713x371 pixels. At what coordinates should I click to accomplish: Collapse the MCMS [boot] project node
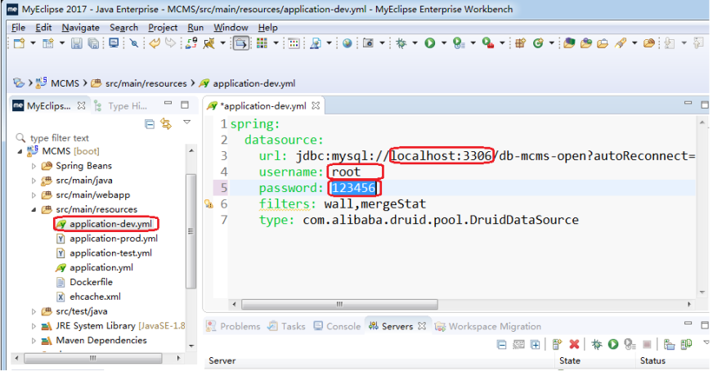20,151
